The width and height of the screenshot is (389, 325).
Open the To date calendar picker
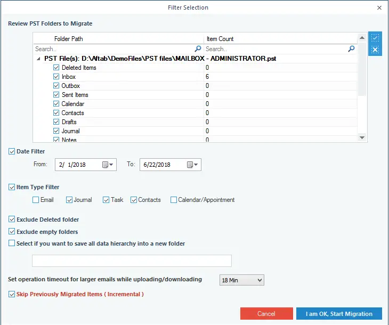pos(192,165)
